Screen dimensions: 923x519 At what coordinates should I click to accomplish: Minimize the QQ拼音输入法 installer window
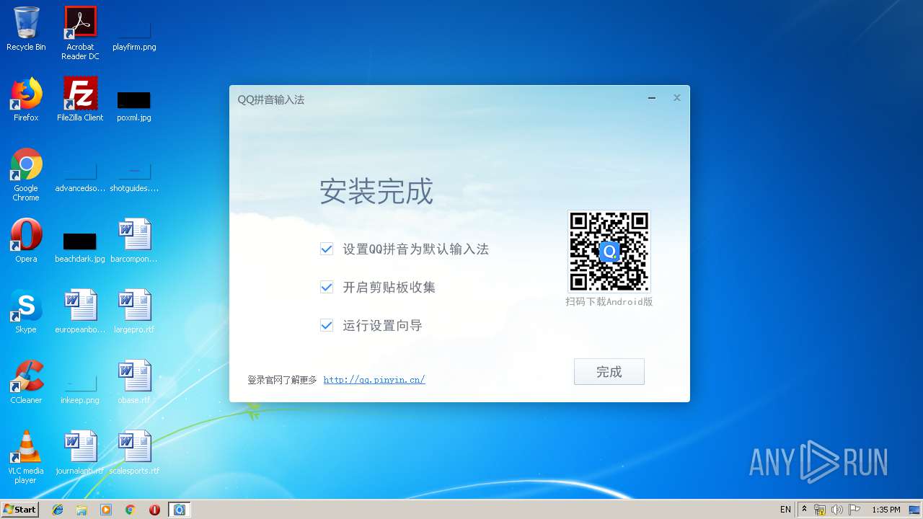point(652,98)
